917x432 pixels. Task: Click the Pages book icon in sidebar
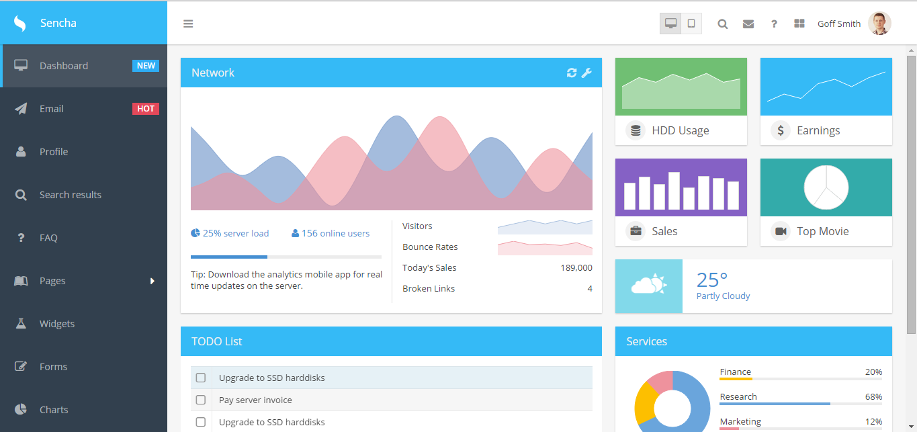pos(21,281)
